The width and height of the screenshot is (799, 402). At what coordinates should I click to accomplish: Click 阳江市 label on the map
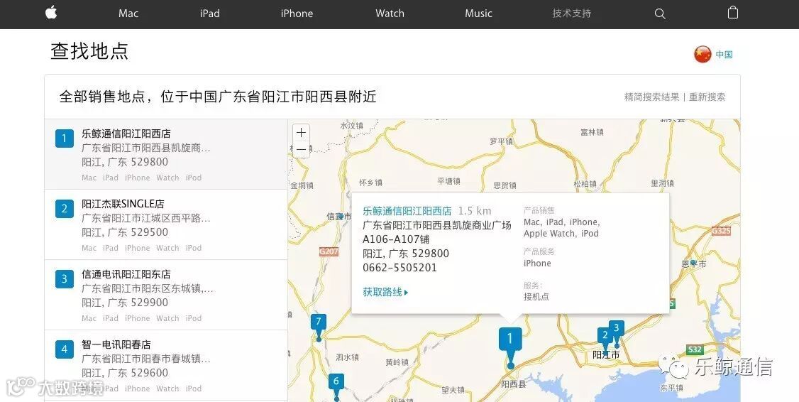(x=607, y=354)
